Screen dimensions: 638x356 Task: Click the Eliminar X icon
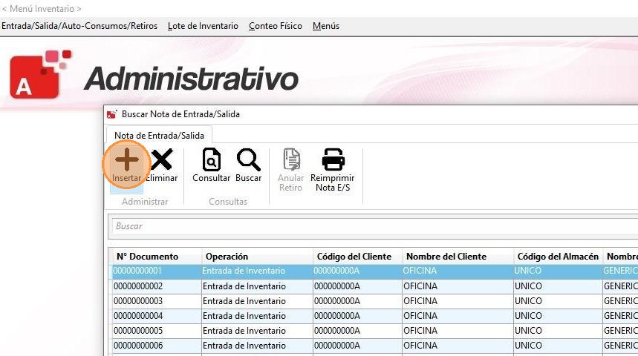pos(161,159)
